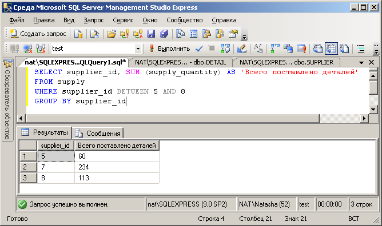This screenshot has height=226, width=382.
Task: Click the horizontal scrollbar left arrow
Action: point(21,119)
